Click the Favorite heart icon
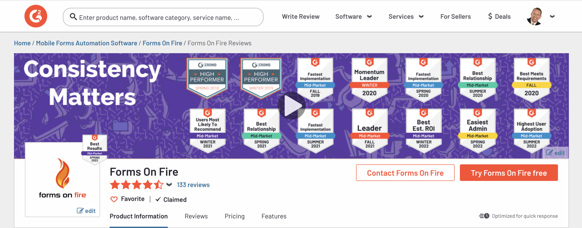 coord(114,199)
